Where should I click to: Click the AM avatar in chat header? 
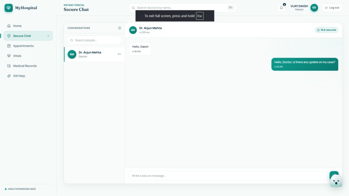pos(133,30)
